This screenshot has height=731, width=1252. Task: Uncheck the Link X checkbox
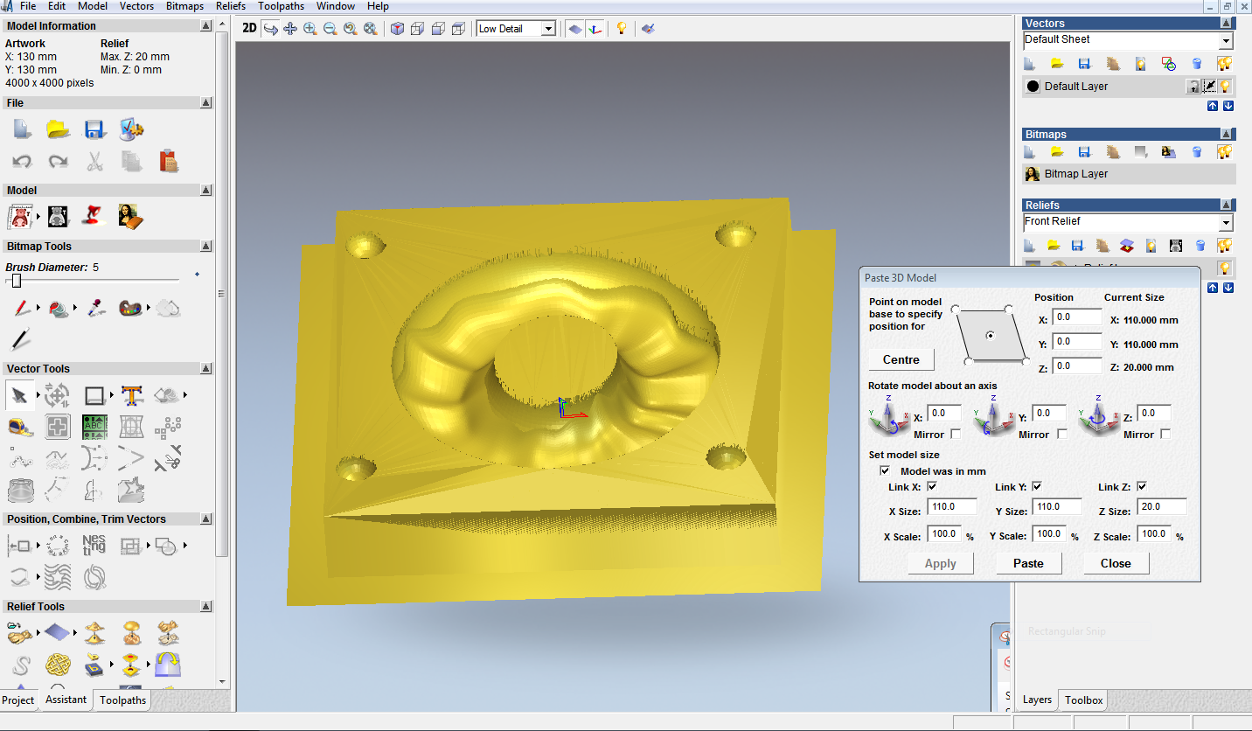click(x=932, y=486)
